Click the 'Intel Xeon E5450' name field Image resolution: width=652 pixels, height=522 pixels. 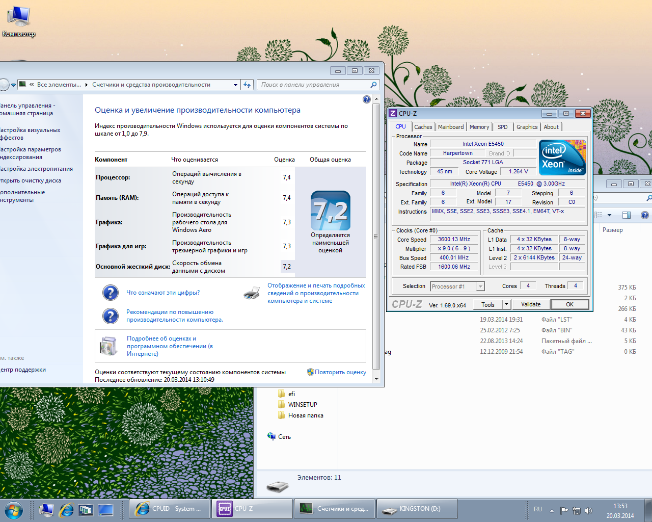(483, 144)
